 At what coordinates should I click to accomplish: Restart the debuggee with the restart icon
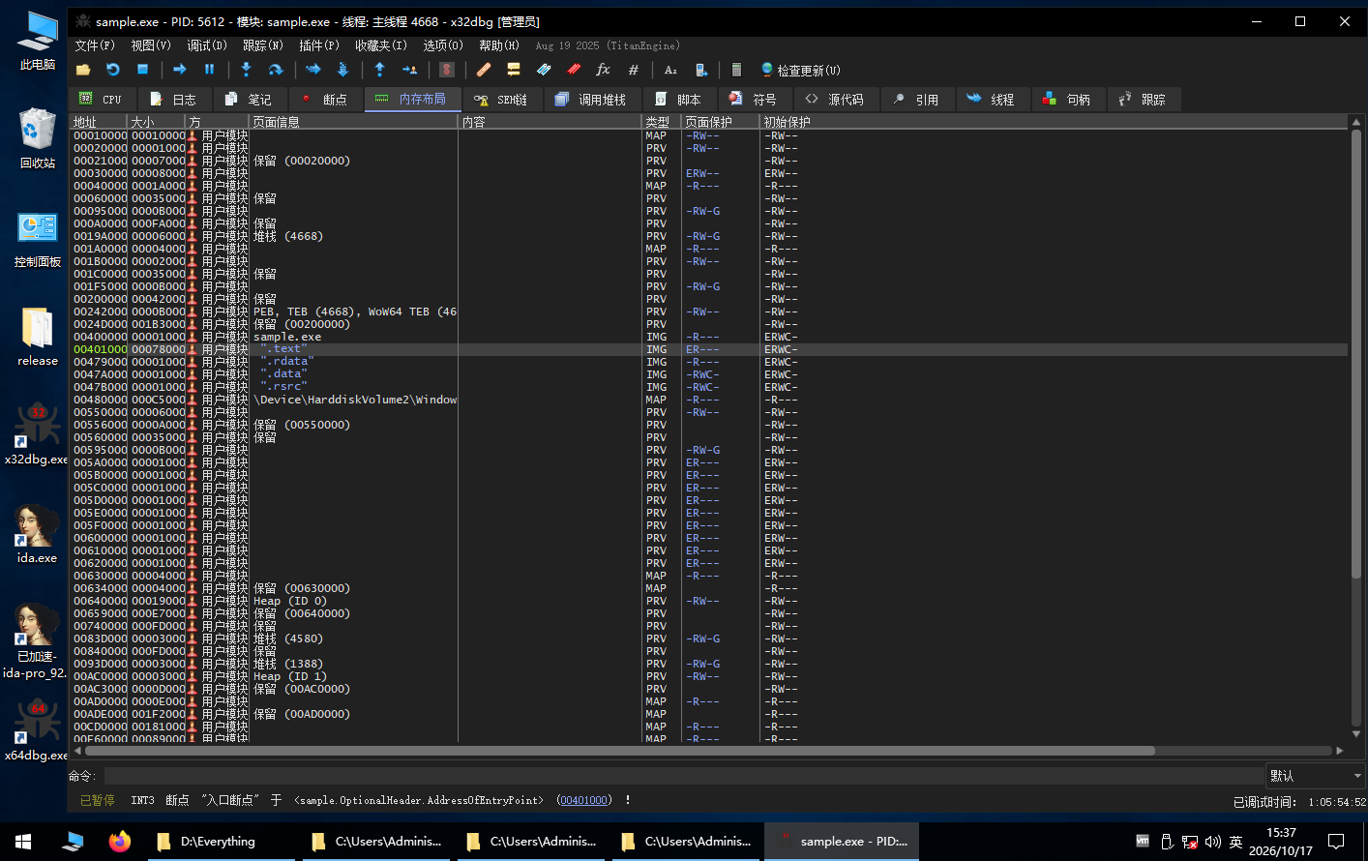tap(113, 70)
